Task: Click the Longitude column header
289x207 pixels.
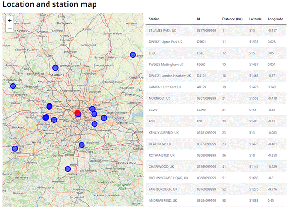Action: [x=276, y=19]
